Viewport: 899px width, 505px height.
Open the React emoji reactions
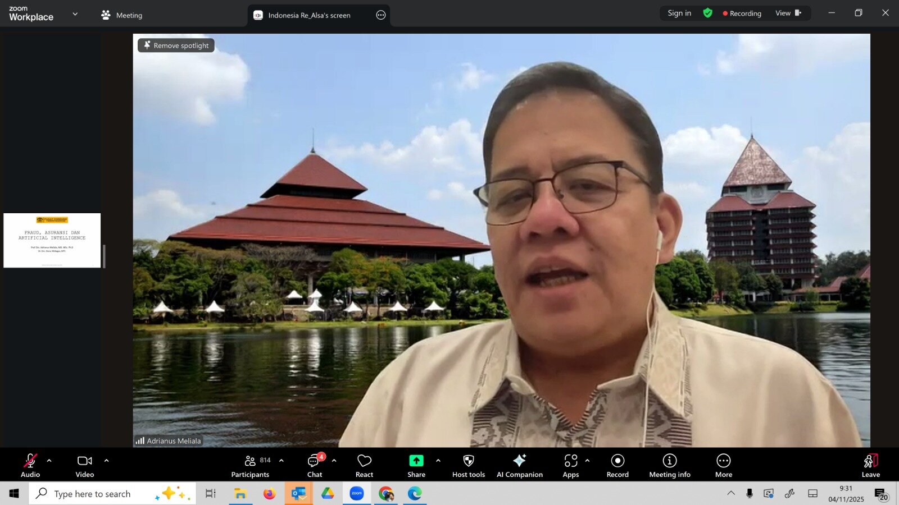364,465
